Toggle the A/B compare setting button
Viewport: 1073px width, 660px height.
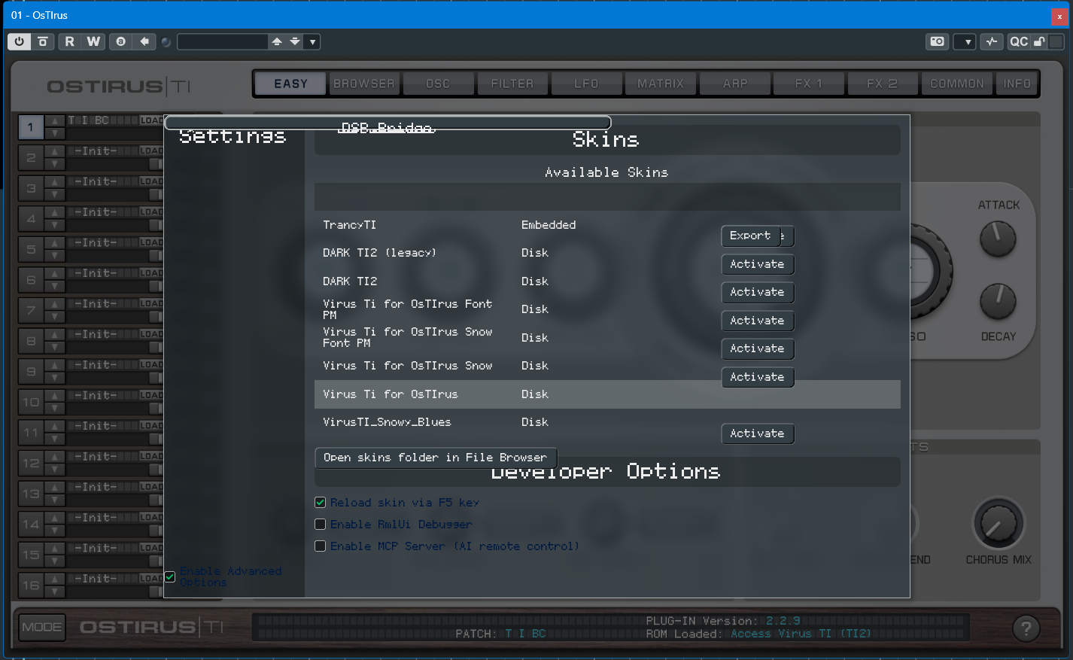tap(120, 41)
